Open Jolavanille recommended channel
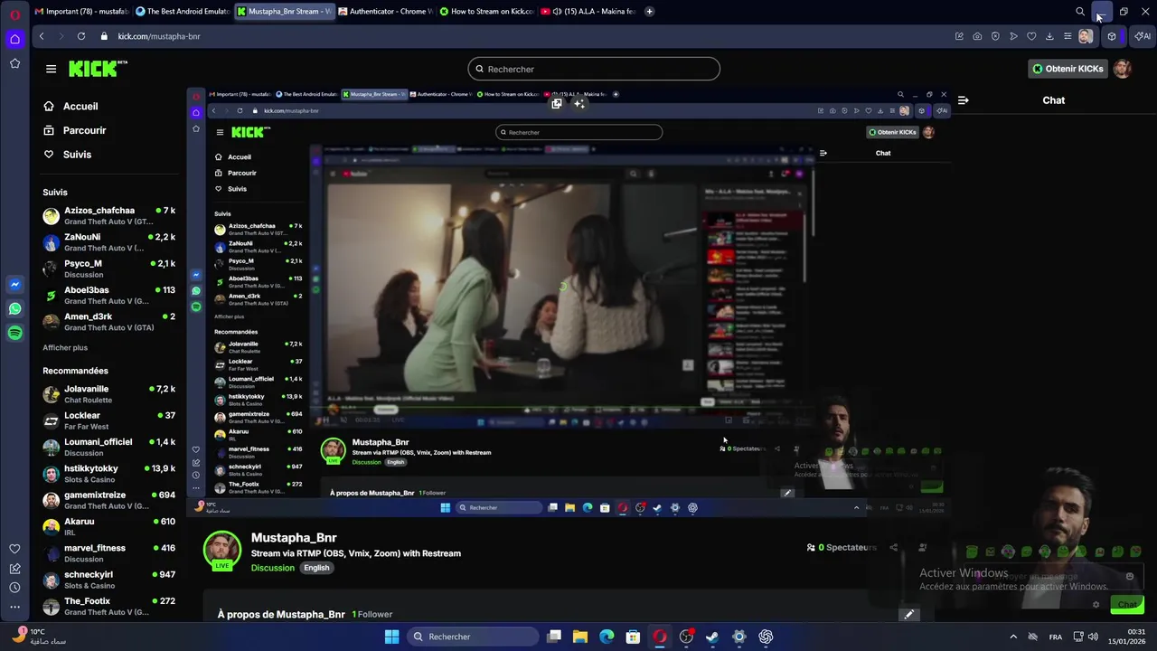Viewport: 1157px width, 651px height. pos(108,394)
